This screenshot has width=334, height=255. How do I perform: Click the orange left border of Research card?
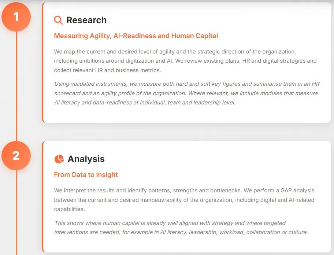point(43,62)
